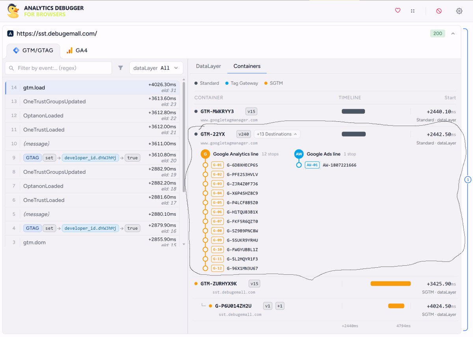
Task: Collapse the +13 Destinations expander
Action: (277, 134)
